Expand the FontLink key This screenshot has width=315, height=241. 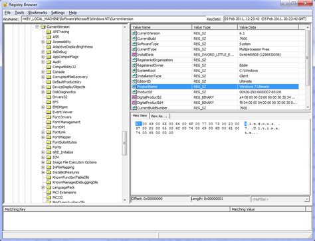point(43,132)
